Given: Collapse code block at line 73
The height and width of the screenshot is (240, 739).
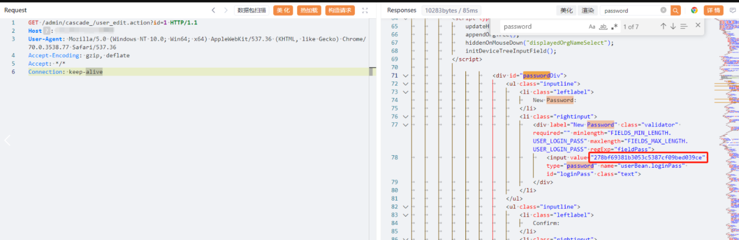Looking at the screenshot, I should click(405, 92).
